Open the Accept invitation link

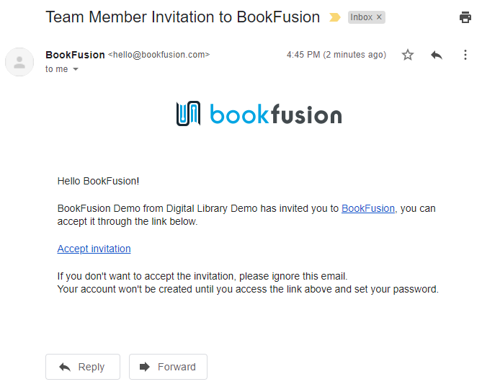tap(94, 249)
